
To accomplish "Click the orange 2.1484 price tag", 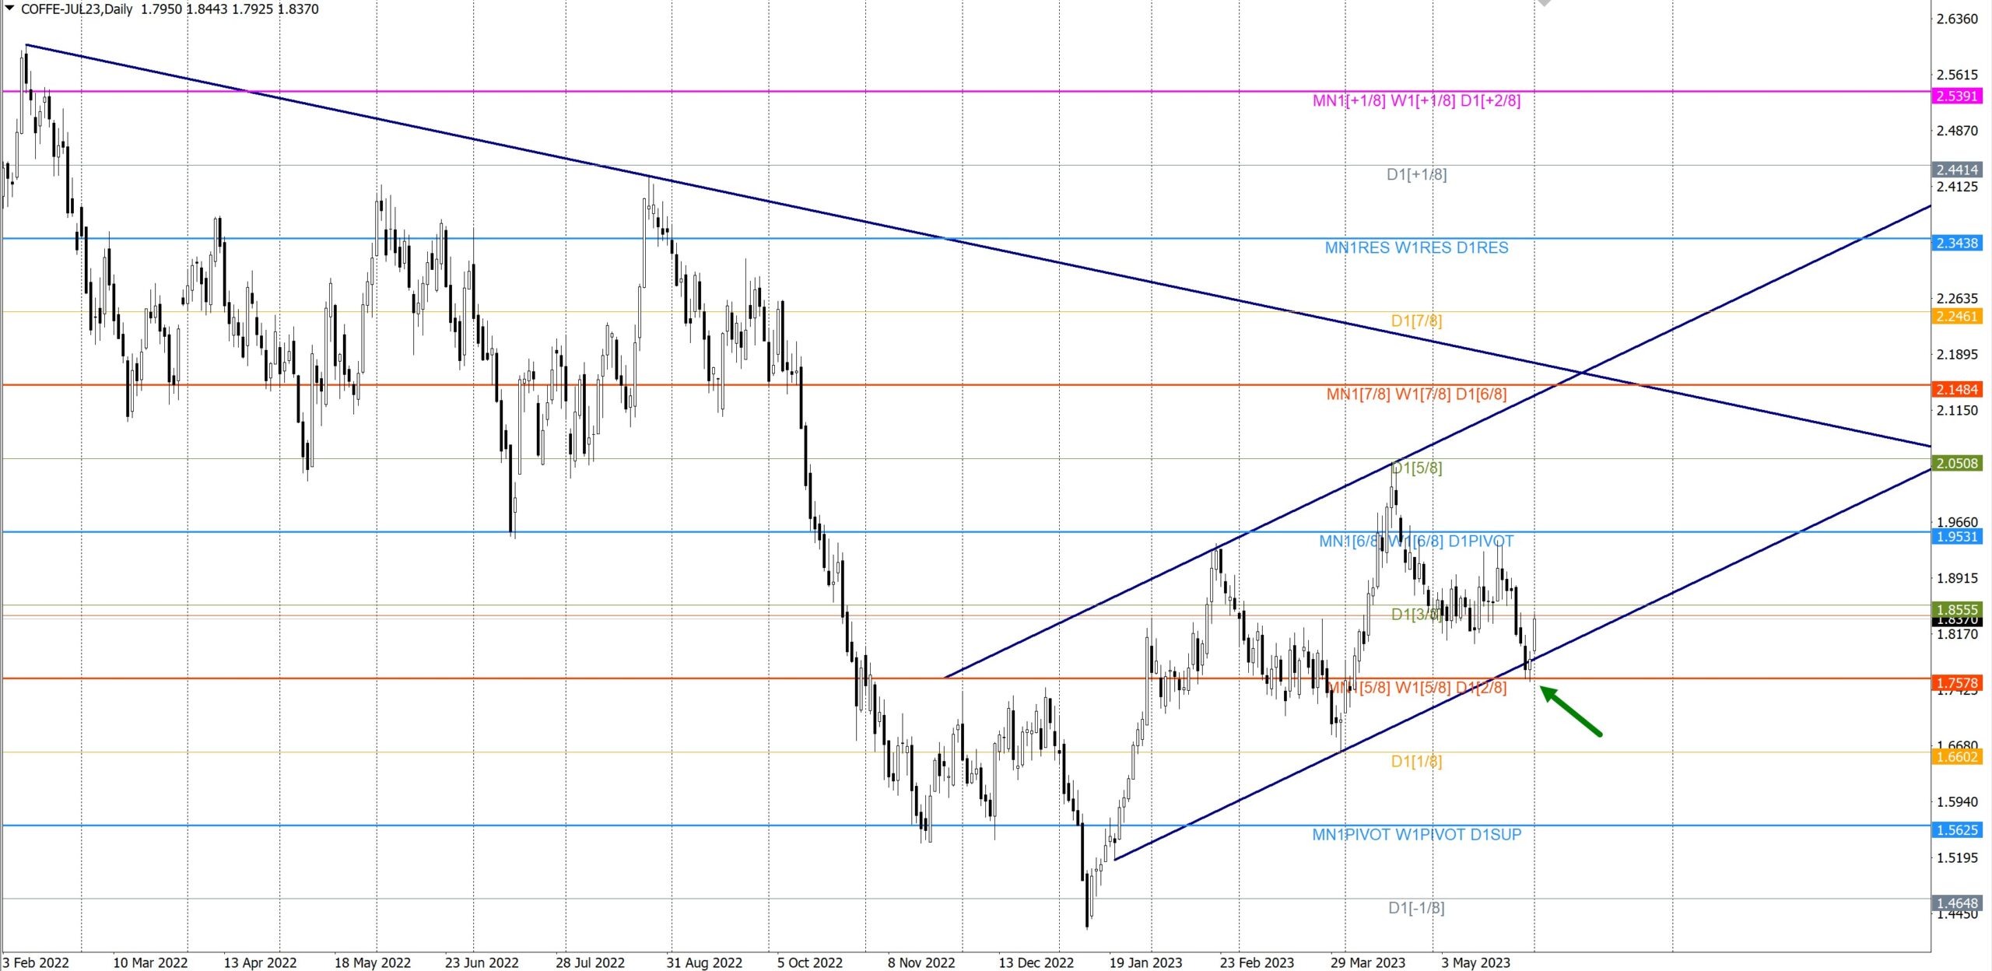I will click(x=1957, y=389).
